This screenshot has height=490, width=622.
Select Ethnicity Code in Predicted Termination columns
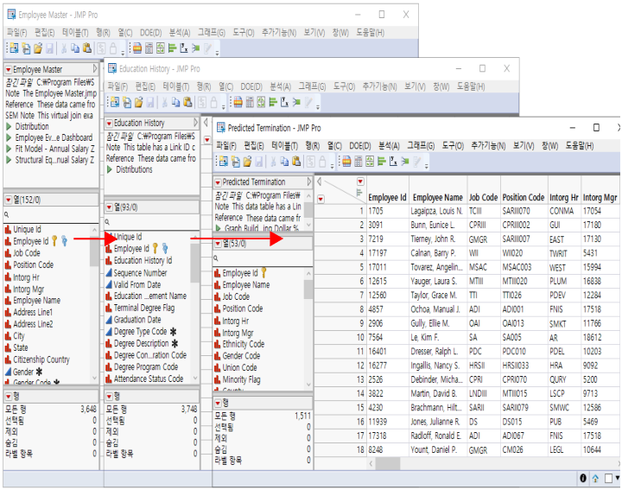click(243, 344)
